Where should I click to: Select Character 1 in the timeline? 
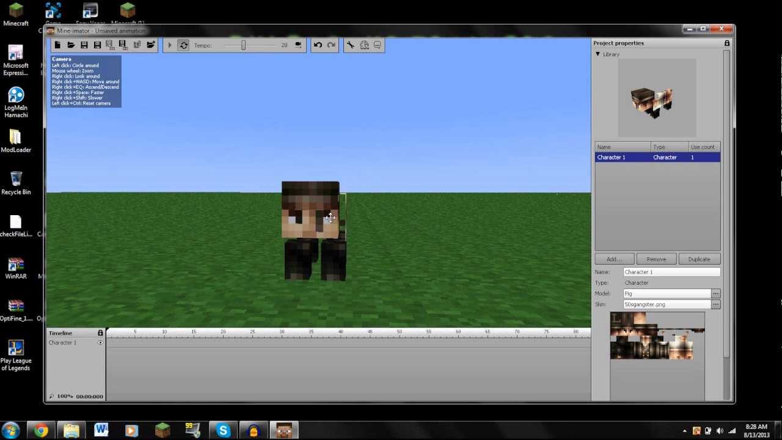pyautogui.click(x=63, y=343)
